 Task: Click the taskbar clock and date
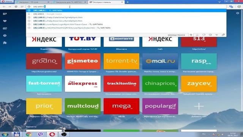pyautogui.click(x=233, y=134)
